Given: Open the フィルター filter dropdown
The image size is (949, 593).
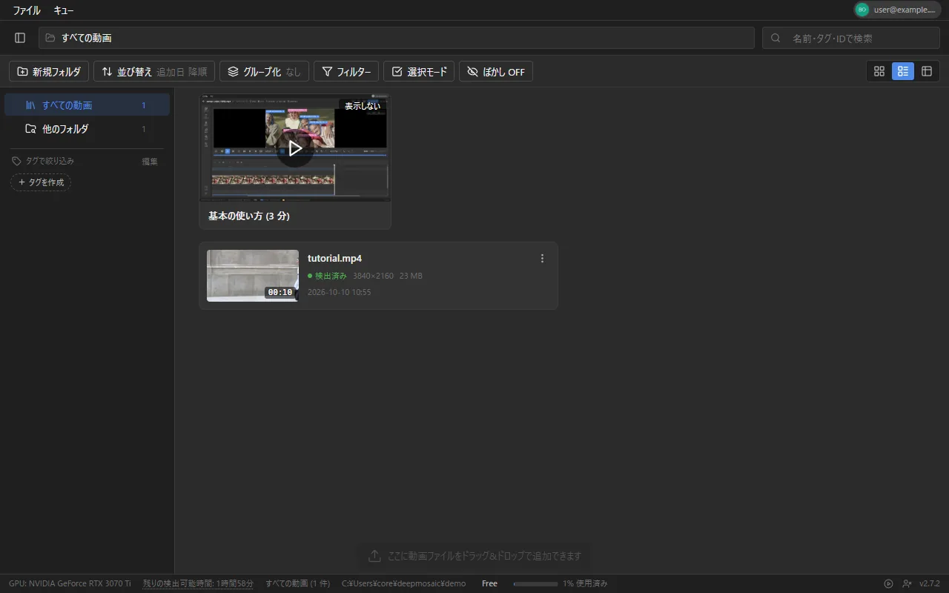Looking at the screenshot, I should (x=346, y=72).
